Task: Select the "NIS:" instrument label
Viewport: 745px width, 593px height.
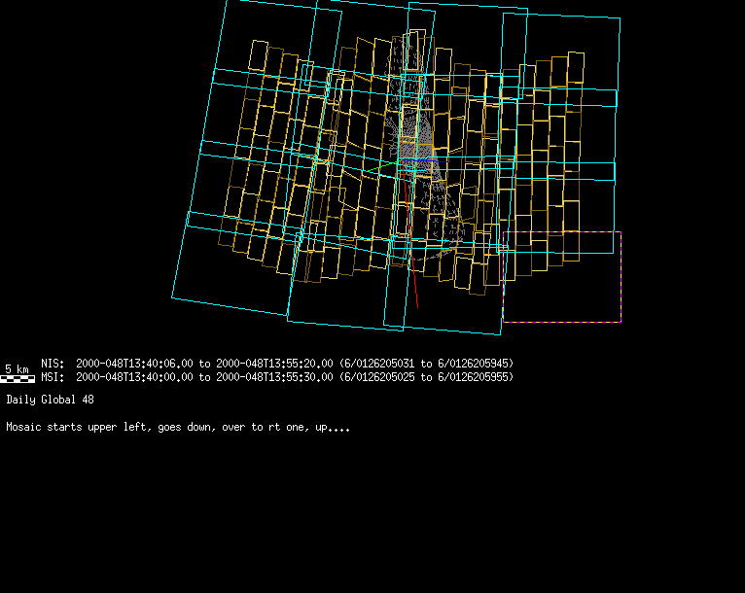Action: (x=52, y=364)
